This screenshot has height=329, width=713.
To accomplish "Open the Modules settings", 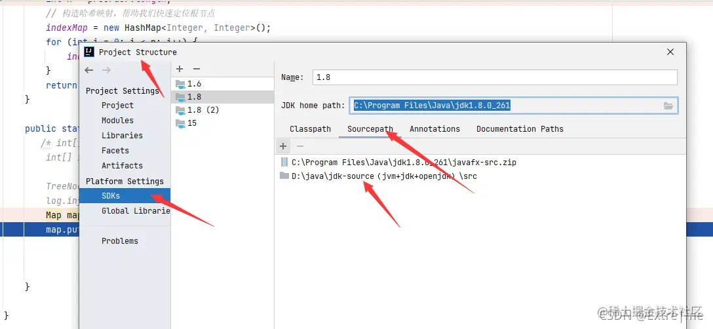I will 117,120.
